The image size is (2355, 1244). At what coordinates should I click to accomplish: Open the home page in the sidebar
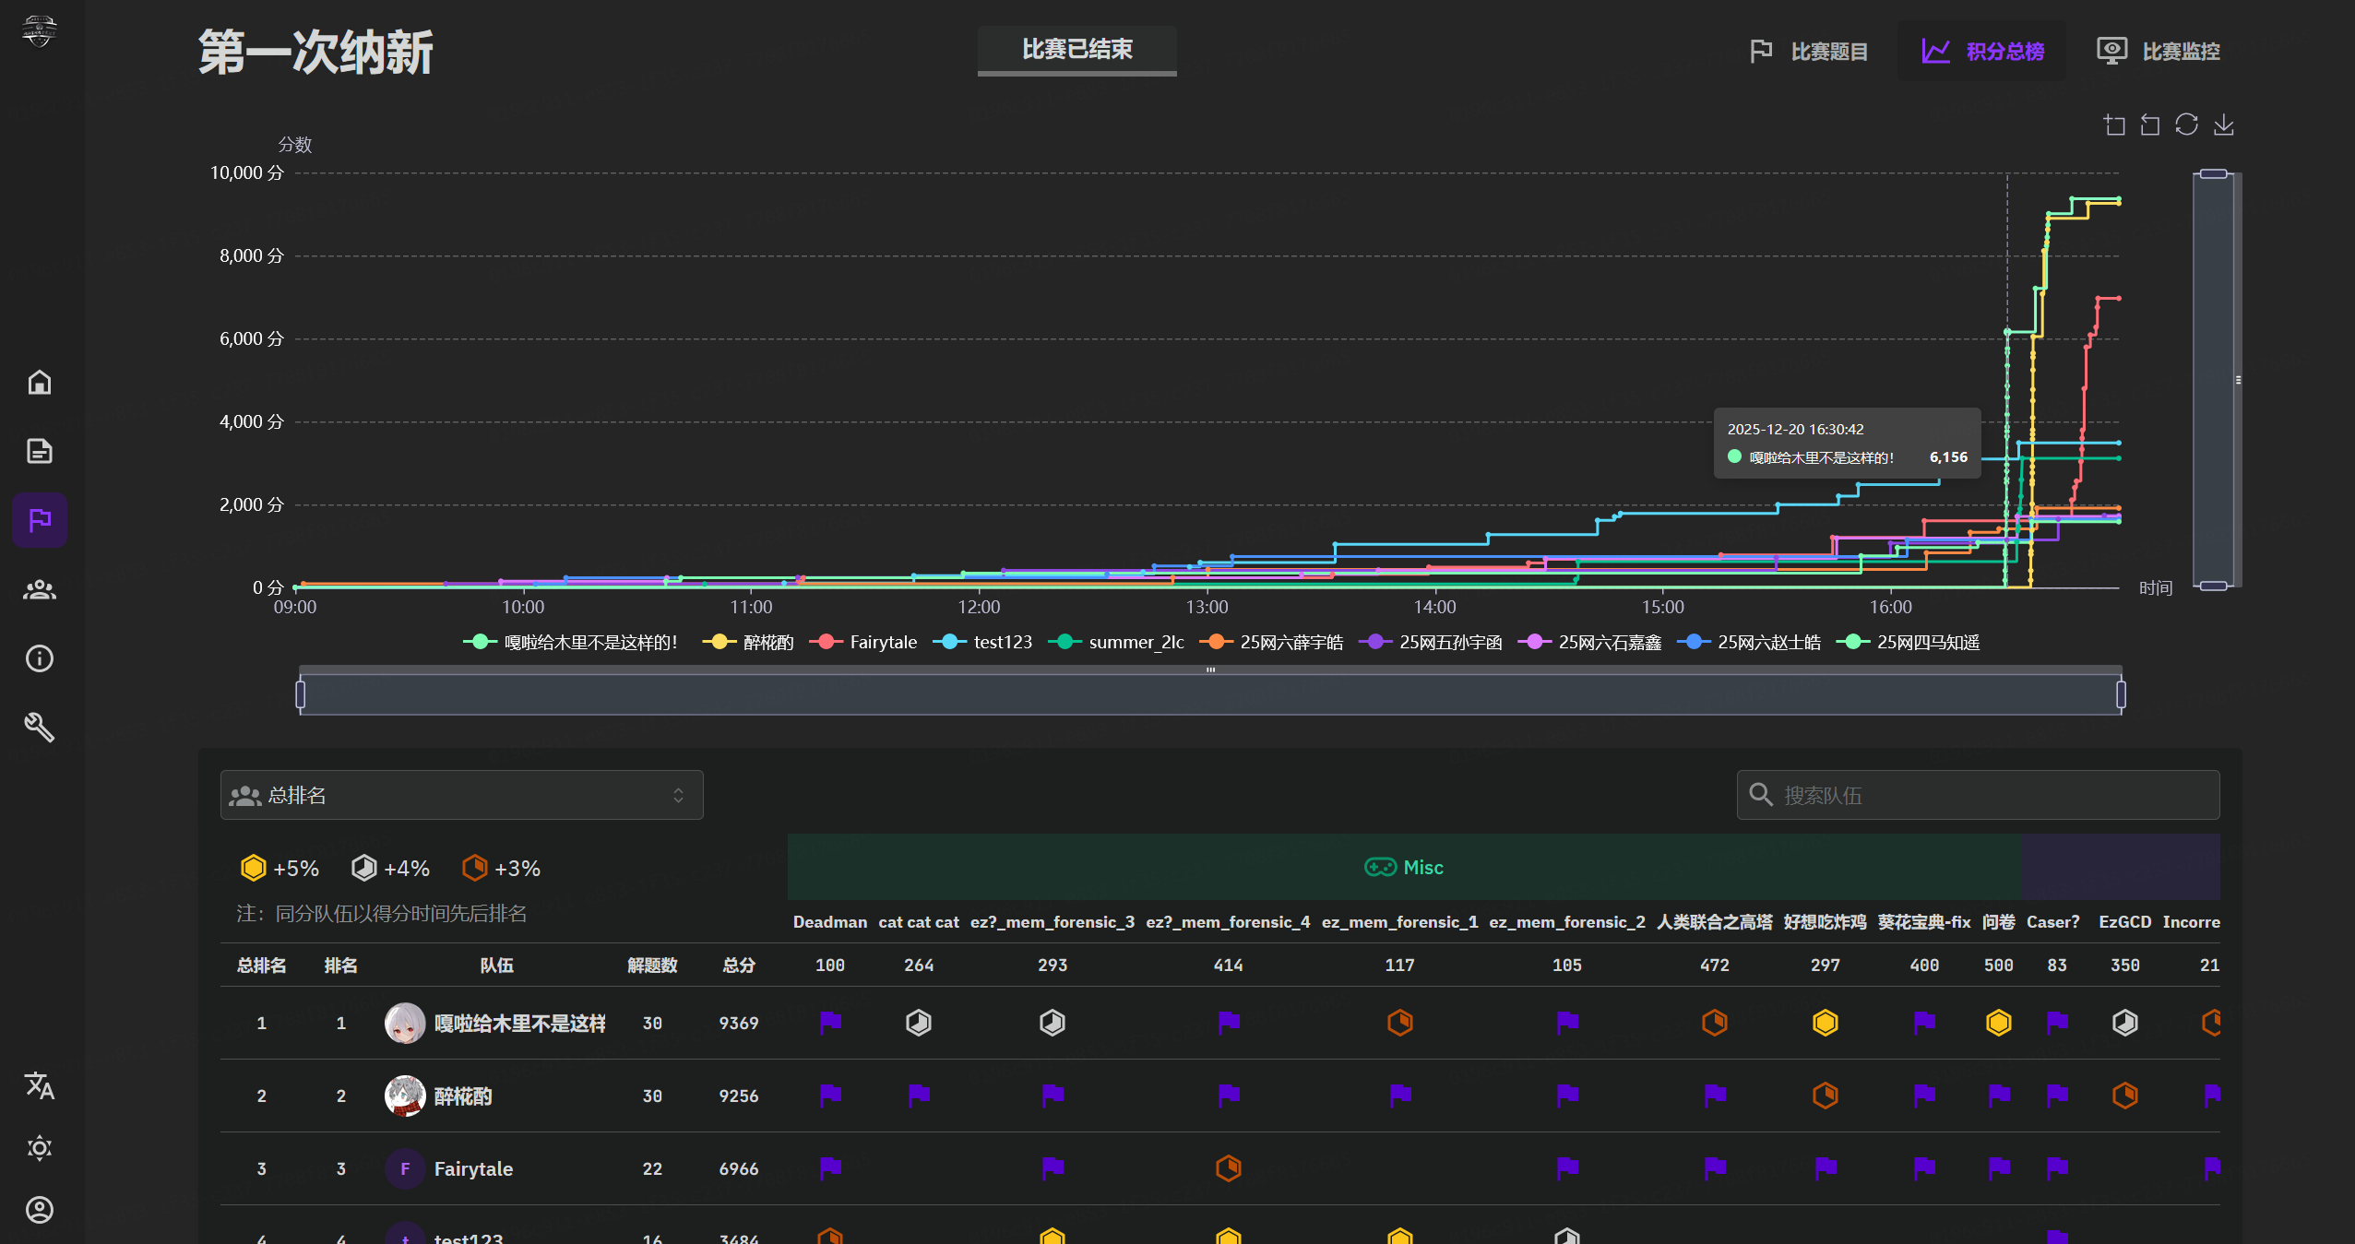tap(40, 382)
